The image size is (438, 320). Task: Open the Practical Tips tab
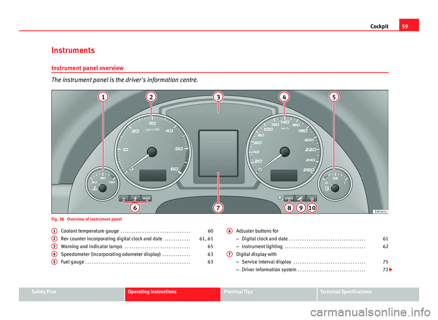coord(269,294)
